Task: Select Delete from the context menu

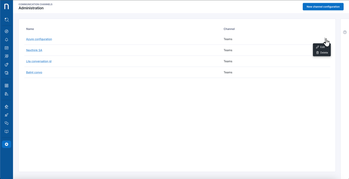Action: click(322, 53)
